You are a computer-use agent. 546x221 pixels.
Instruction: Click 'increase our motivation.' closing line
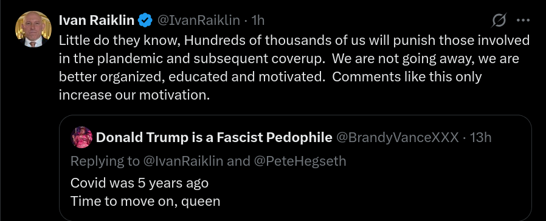pyautogui.click(x=134, y=95)
